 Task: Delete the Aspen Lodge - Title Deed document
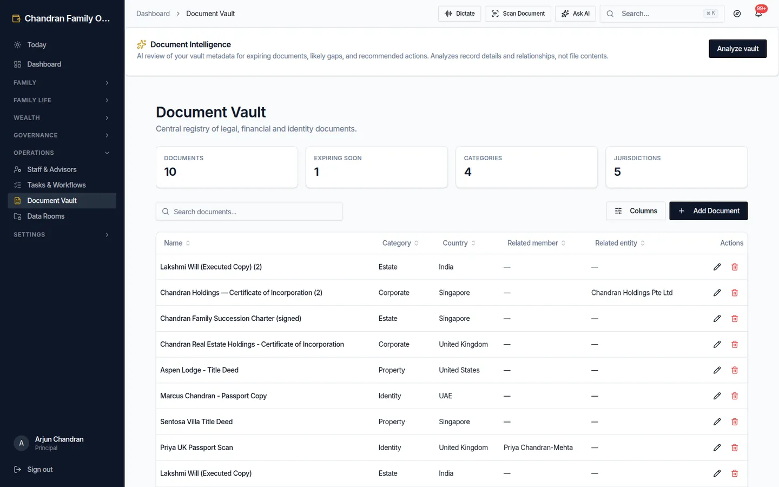click(x=735, y=370)
